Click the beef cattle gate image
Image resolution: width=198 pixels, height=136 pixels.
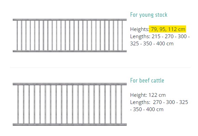(x=69, y=104)
